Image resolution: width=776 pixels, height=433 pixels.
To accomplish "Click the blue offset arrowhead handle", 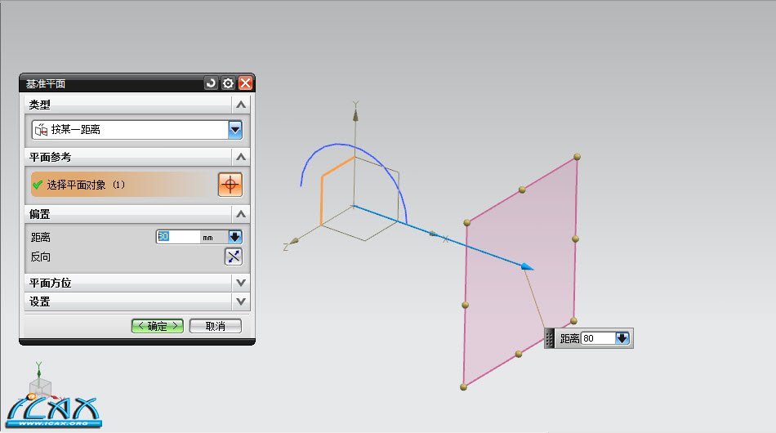I will click(x=528, y=266).
